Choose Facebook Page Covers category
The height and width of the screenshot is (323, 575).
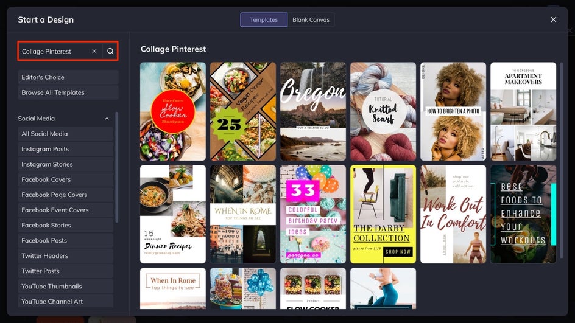pyautogui.click(x=66, y=195)
